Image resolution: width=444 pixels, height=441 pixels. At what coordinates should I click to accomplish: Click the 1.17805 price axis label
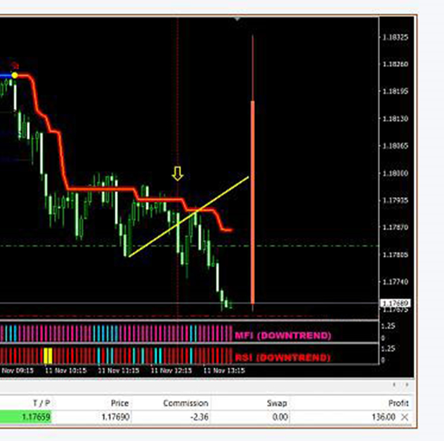395,255
